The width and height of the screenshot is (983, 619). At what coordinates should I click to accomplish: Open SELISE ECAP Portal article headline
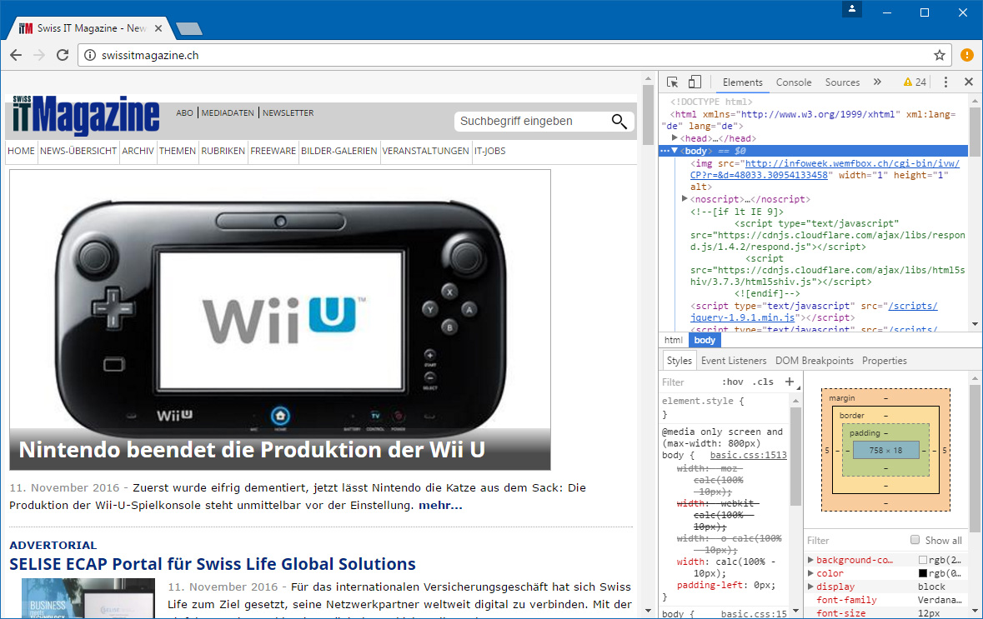213,564
